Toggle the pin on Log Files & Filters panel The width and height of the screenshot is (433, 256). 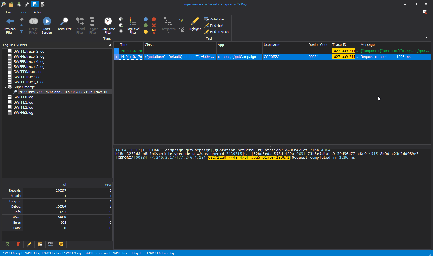pyautogui.click(x=110, y=45)
